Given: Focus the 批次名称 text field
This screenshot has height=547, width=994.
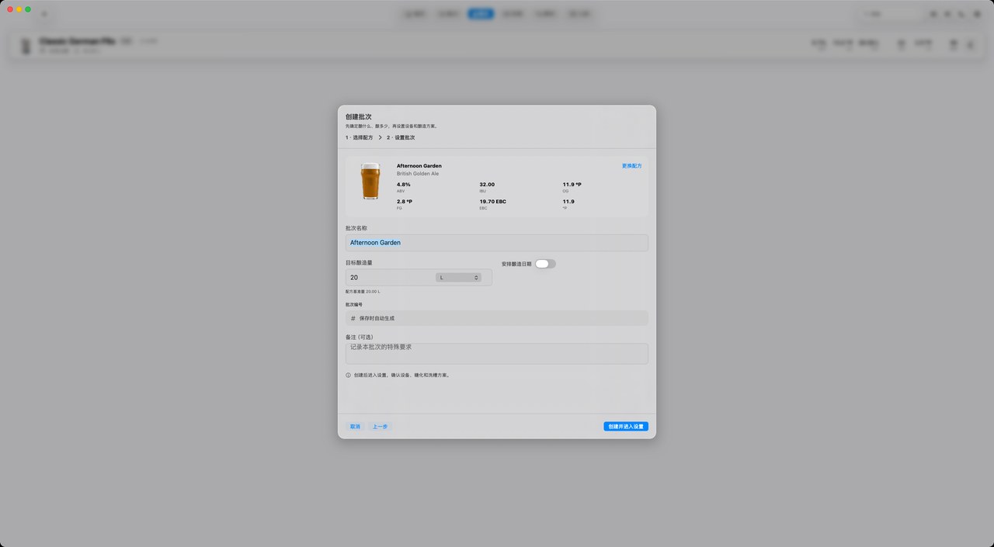Looking at the screenshot, I should [497, 243].
